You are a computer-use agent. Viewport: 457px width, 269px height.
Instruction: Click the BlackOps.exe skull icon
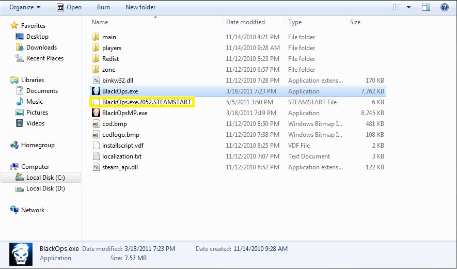click(96, 91)
